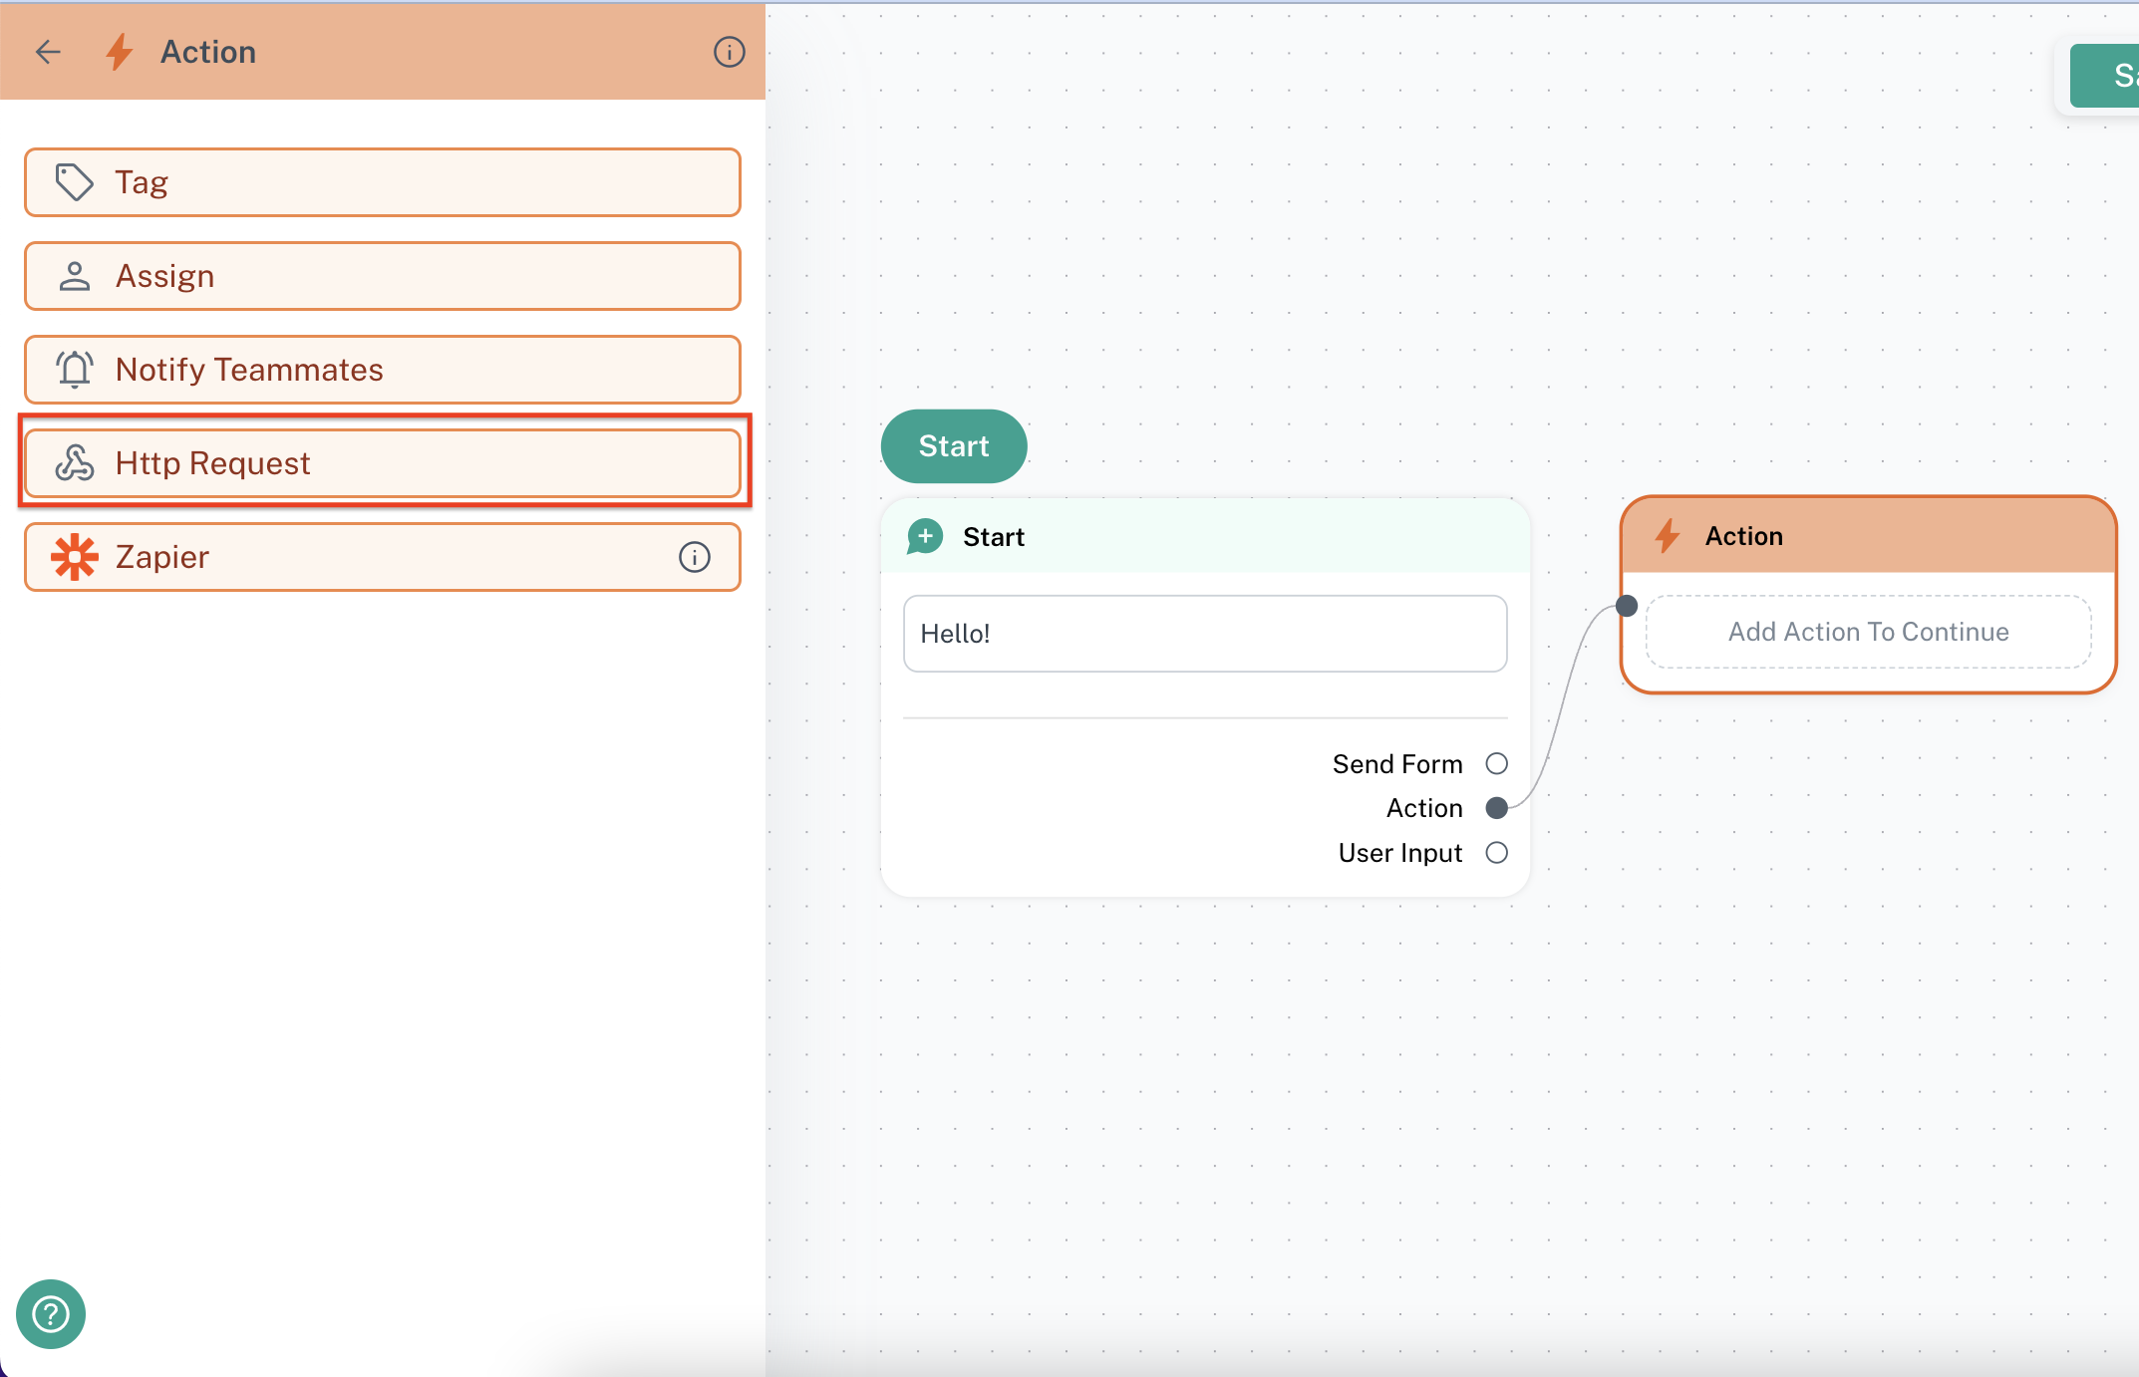Screen dimensions: 2139x1377
Task: Click the person icon beside Assign
Action: [x=74, y=276]
